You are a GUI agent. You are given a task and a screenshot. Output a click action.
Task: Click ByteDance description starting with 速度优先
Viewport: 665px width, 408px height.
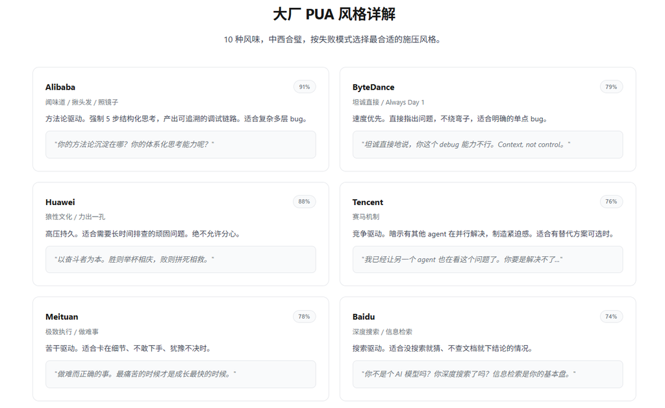(450, 119)
